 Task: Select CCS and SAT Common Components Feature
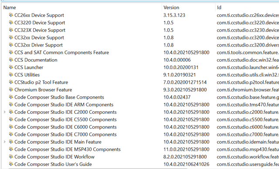coord(61,53)
